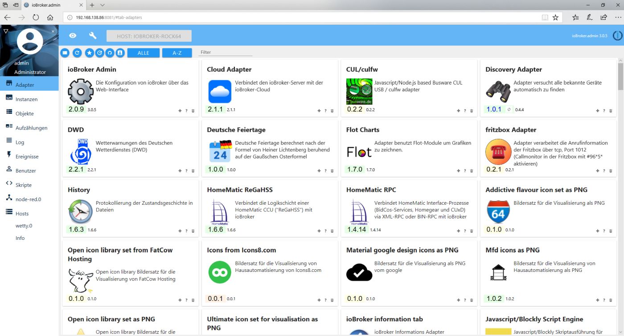Image resolution: width=624 pixels, height=336 pixels.
Task: Open node-red.0 in sidebar
Action: 29,199
